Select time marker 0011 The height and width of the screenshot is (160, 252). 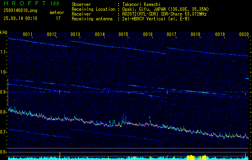[x=28, y=35]
